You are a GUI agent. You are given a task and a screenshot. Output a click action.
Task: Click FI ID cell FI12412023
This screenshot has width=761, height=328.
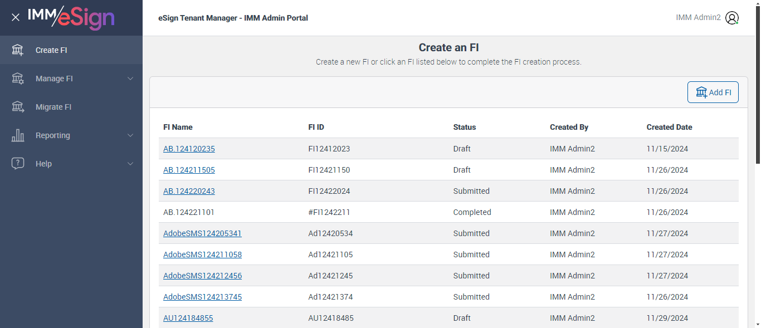(x=329, y=149)
